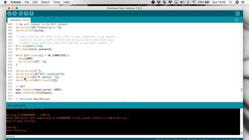Click the editor/console divider handle
Screen dimensions: 249x140
124,101
